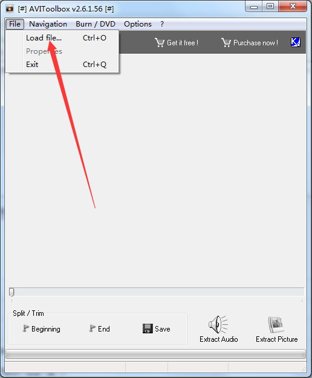Open the Options menu
This screenshot has width=312, height=378.
[138, 24]
